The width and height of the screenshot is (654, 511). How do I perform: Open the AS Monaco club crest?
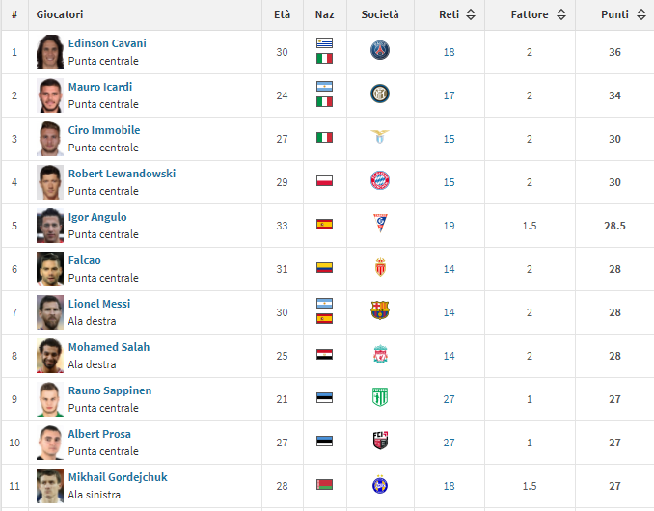(x=380, y=268)
